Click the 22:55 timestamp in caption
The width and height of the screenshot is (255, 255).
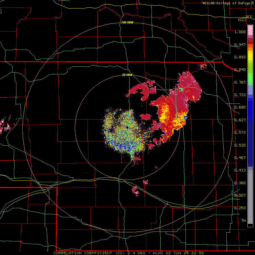[x=198, y=253]
